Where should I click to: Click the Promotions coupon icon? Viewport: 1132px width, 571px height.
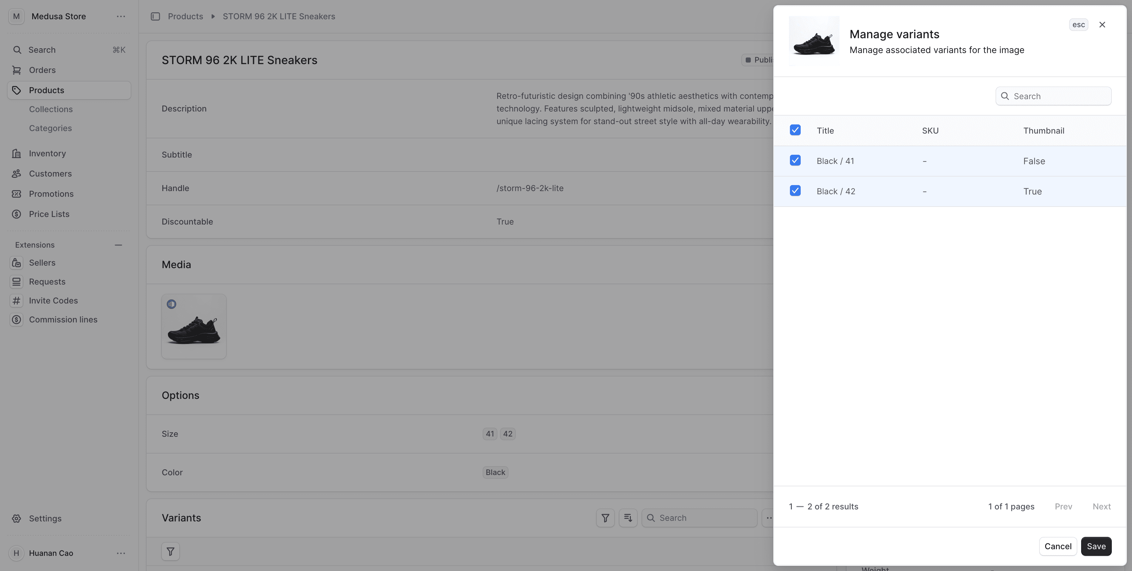(17, 194)
